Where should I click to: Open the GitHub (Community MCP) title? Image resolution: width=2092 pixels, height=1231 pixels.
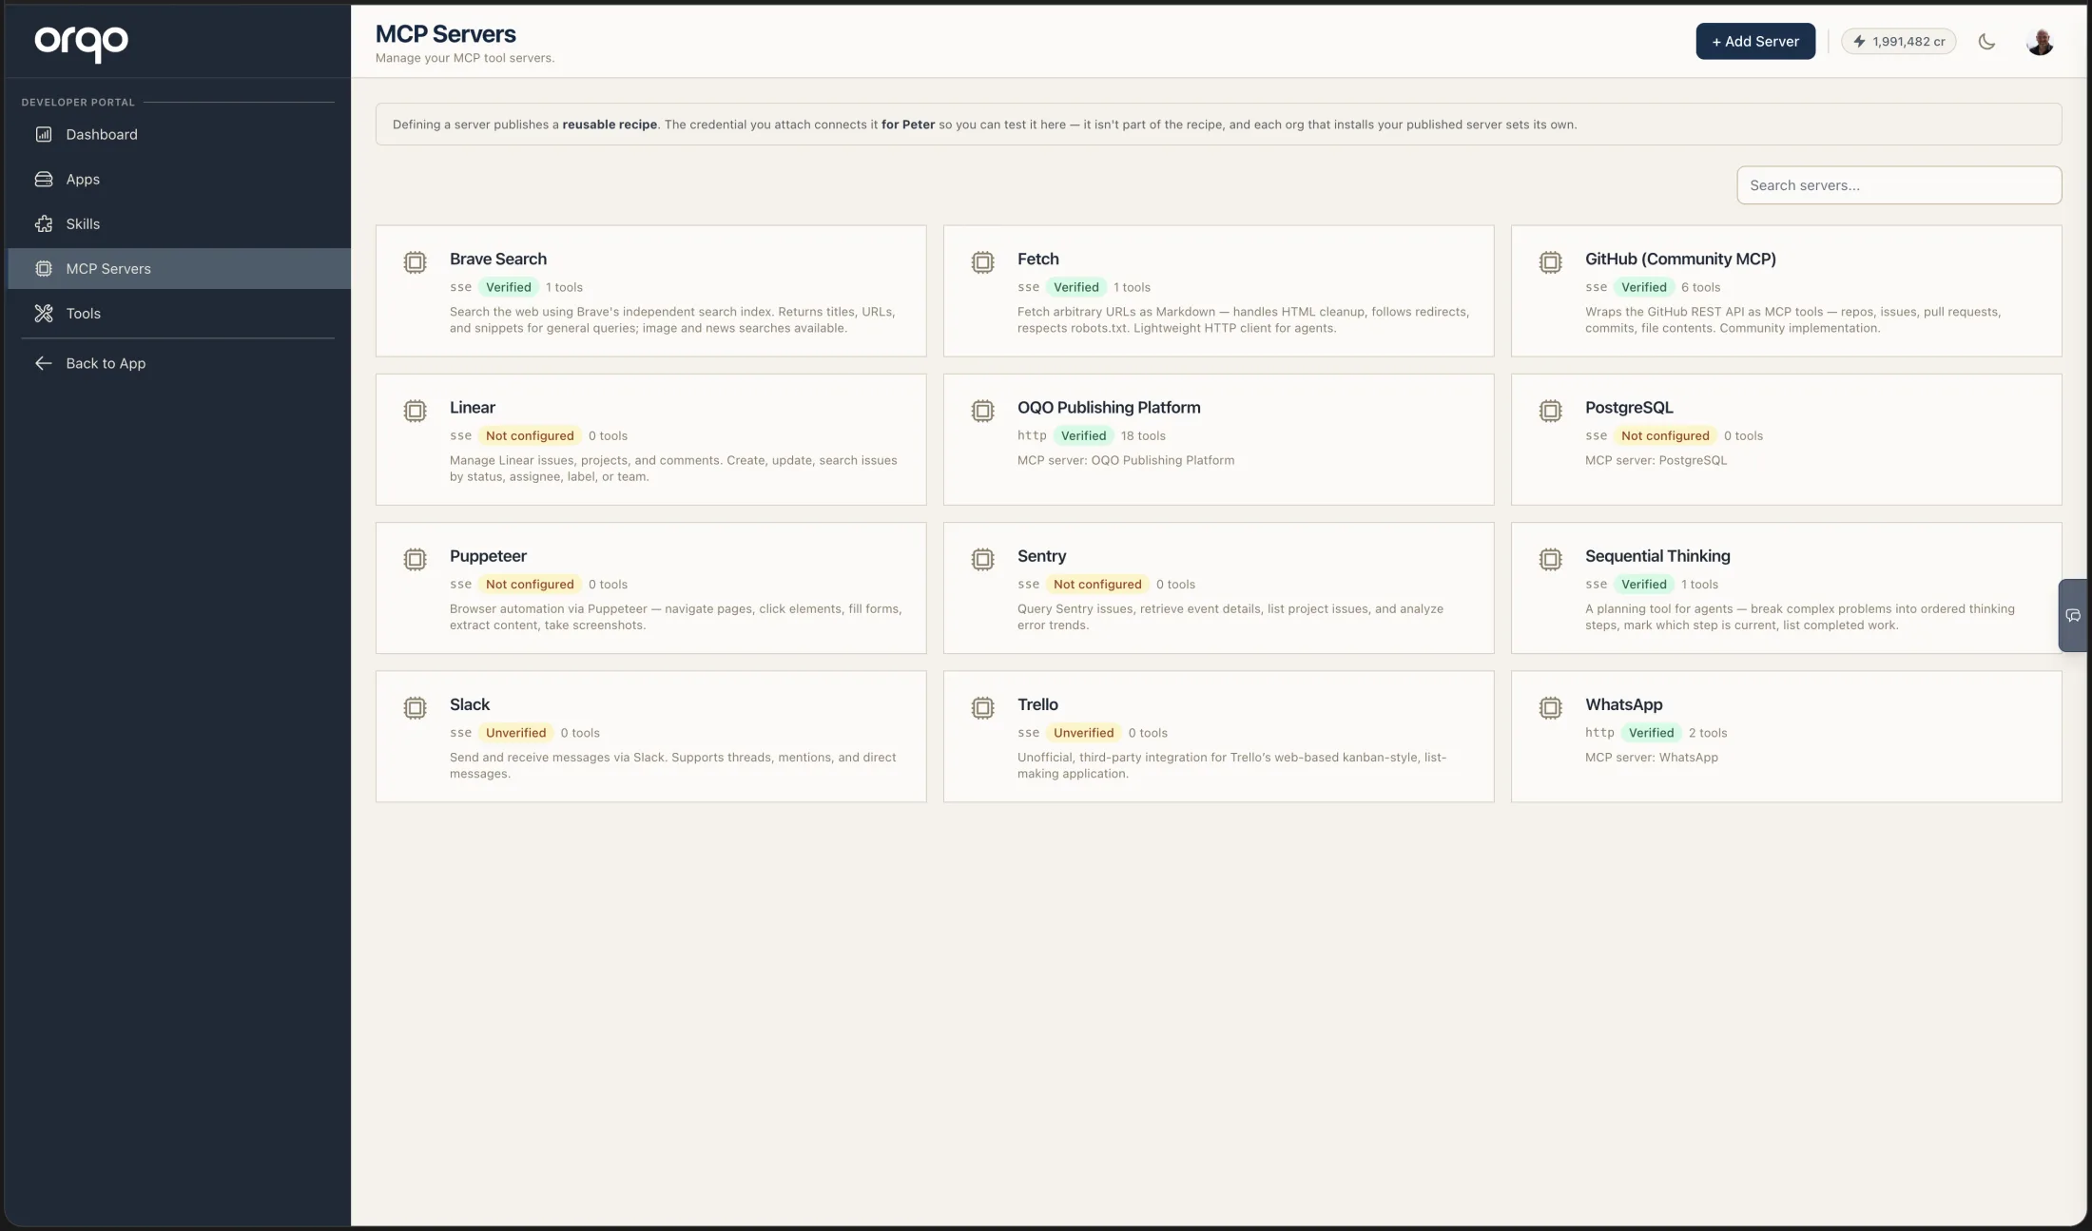pos(1680,259)
